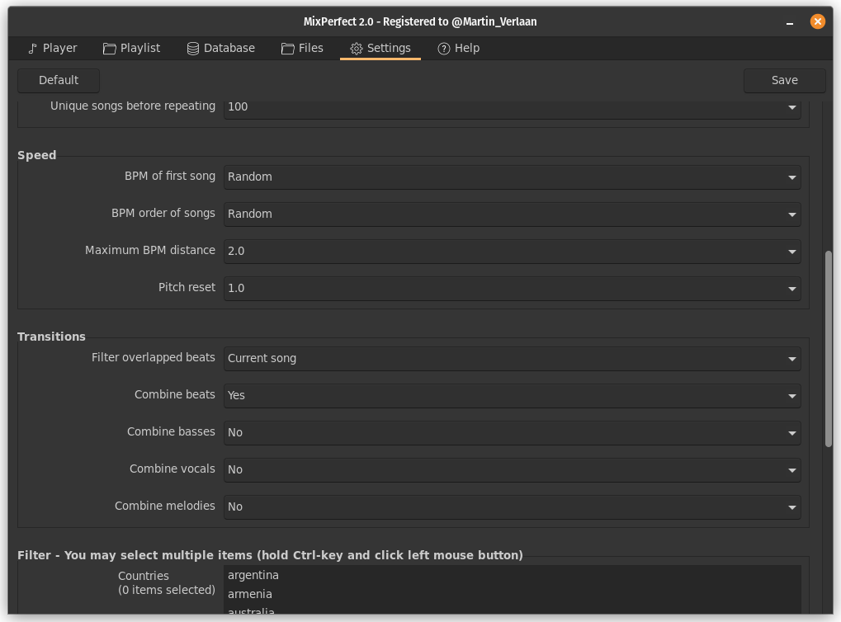Open the Database tab
Image resolution: width=841 pixels, height=622 pixels.
point(221,48)
